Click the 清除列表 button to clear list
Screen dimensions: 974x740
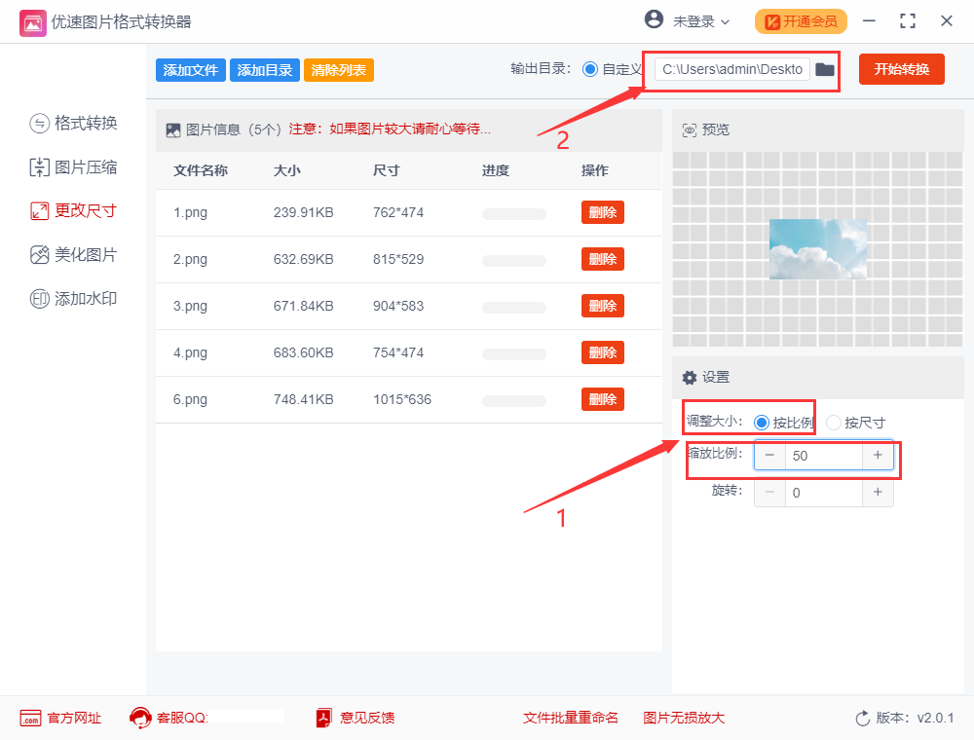point(338,69)
